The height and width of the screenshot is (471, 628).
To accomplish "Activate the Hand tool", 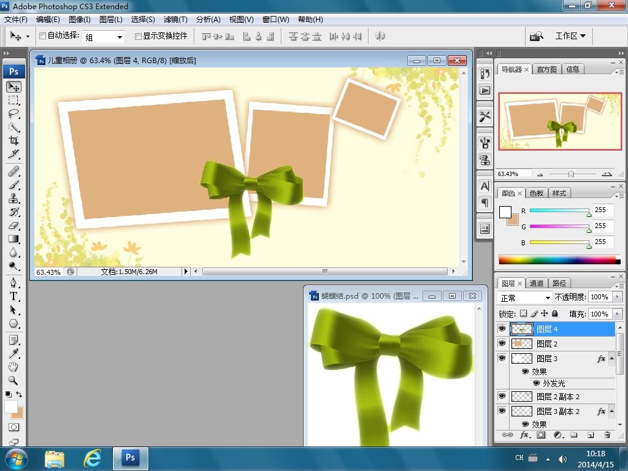I will pos(13,367).
